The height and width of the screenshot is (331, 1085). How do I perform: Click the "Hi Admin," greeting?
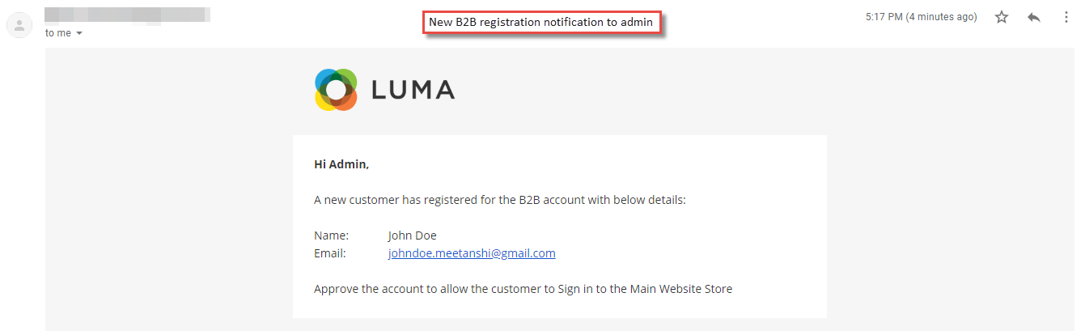tap(341, 164)
